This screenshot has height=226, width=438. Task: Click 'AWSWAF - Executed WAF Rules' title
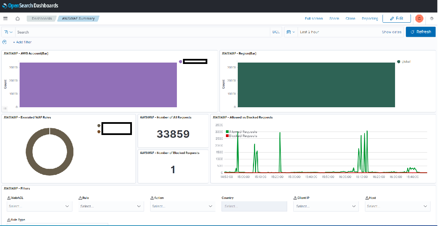pyautogui.click(x=27, y=117)
